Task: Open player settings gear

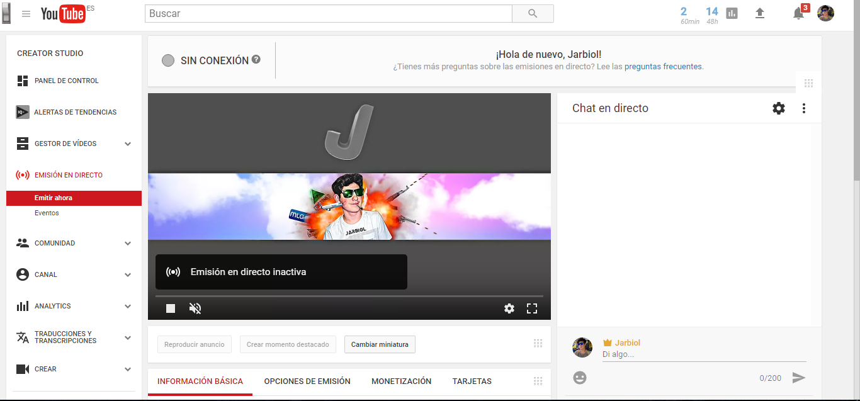Action: (x=509, y=308)
